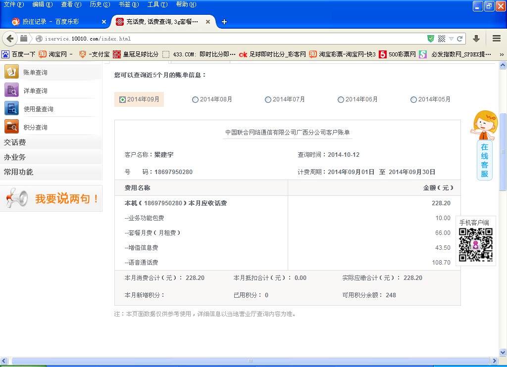Click the browser back arrow button
The width and height of the screenshot is (507, 367).
tap(10, 39)
